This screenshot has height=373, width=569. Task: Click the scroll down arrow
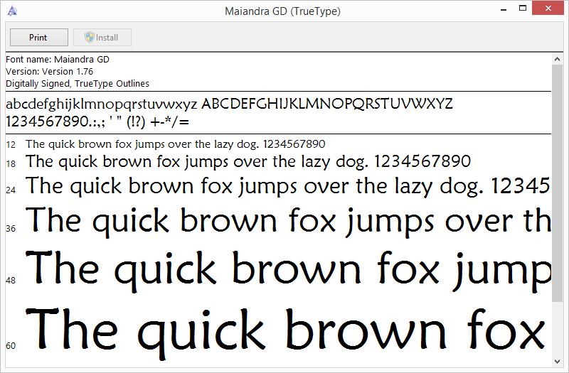[558, 361]
